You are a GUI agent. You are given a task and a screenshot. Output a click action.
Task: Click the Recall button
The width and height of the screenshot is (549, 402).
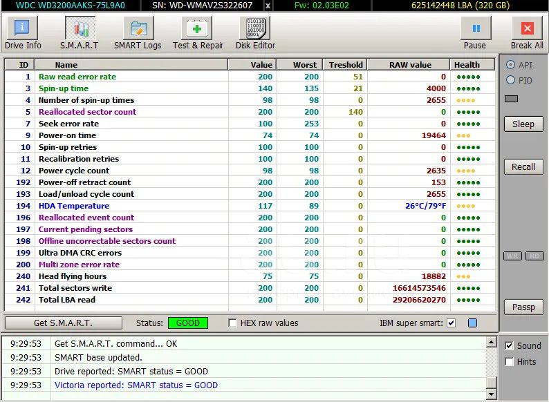point(523,167)
